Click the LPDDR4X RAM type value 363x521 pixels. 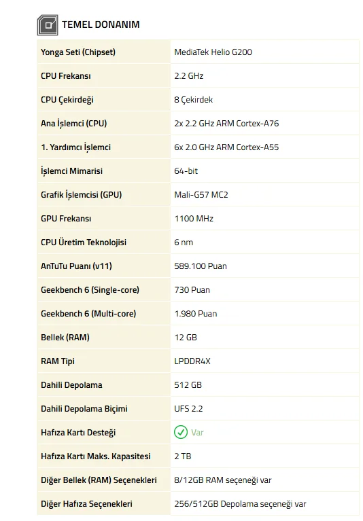192,361
